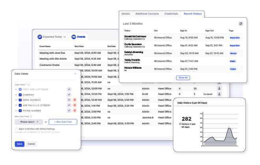Image resolution: width=260 pixels, height=165 pixels.
Task: Click Inspection tag for Curtis Saunders
Action: click(235, 45)
